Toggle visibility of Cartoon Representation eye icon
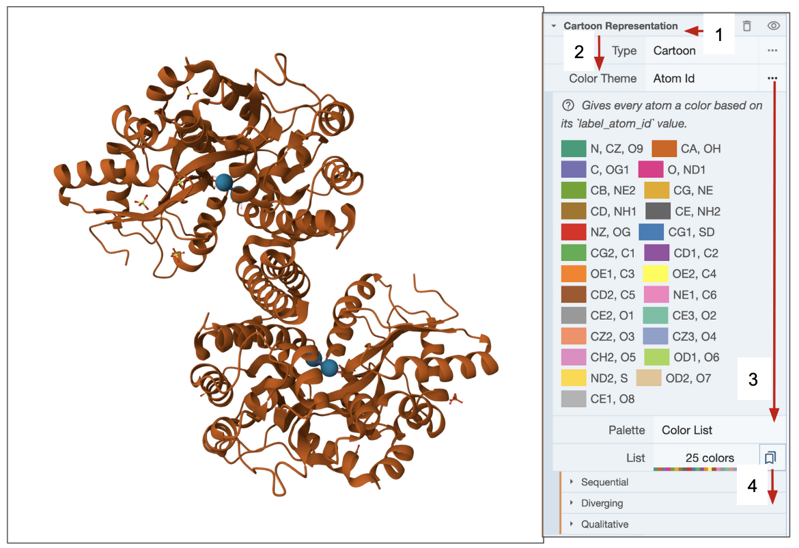Viewport: 799px width, 548px height. [x=773, y=26]
